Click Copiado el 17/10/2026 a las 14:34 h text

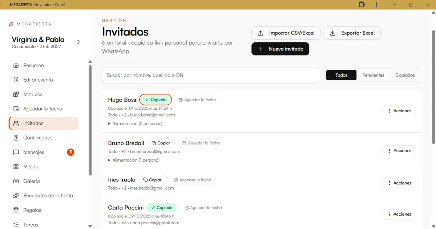140,108
